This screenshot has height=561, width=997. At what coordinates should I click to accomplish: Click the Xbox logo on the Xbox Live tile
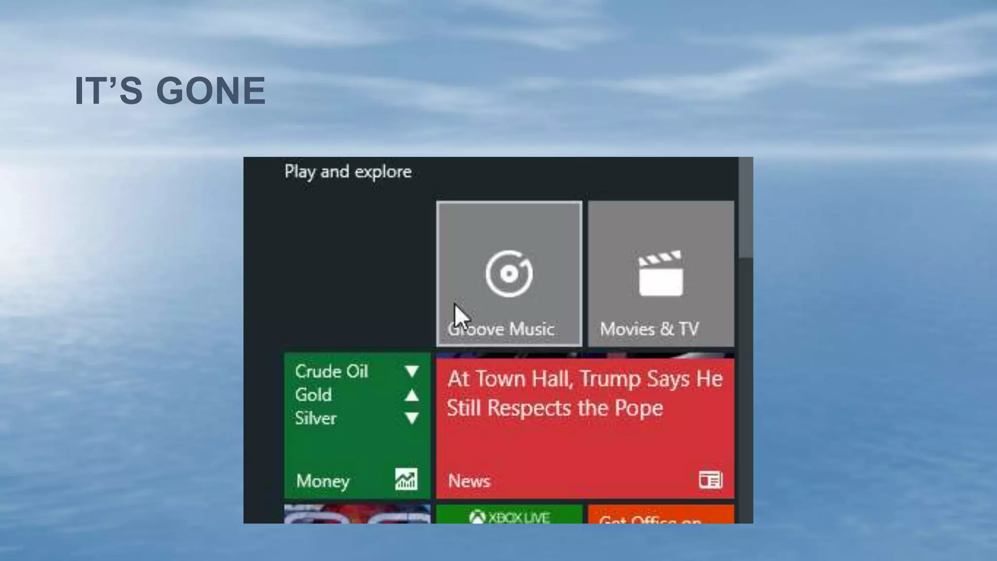(x=477, y=517)
